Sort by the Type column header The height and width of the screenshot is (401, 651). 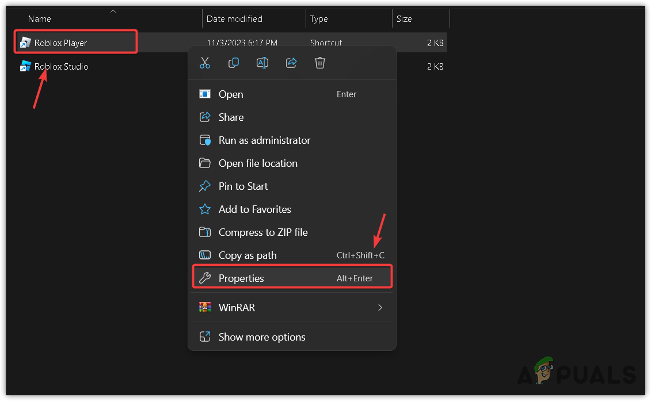coord(319,18)
